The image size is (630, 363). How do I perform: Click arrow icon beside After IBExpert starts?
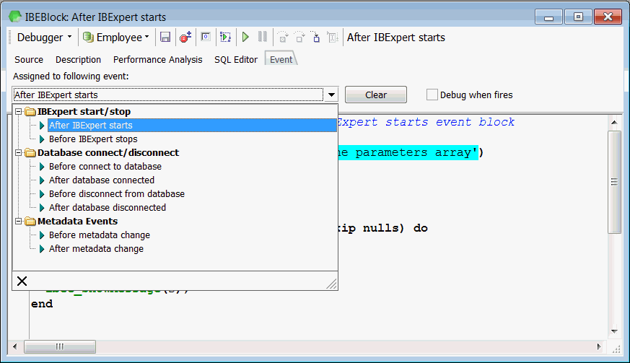42,126
